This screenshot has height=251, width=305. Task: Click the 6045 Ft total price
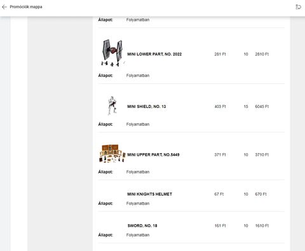(x=262, y=107)
